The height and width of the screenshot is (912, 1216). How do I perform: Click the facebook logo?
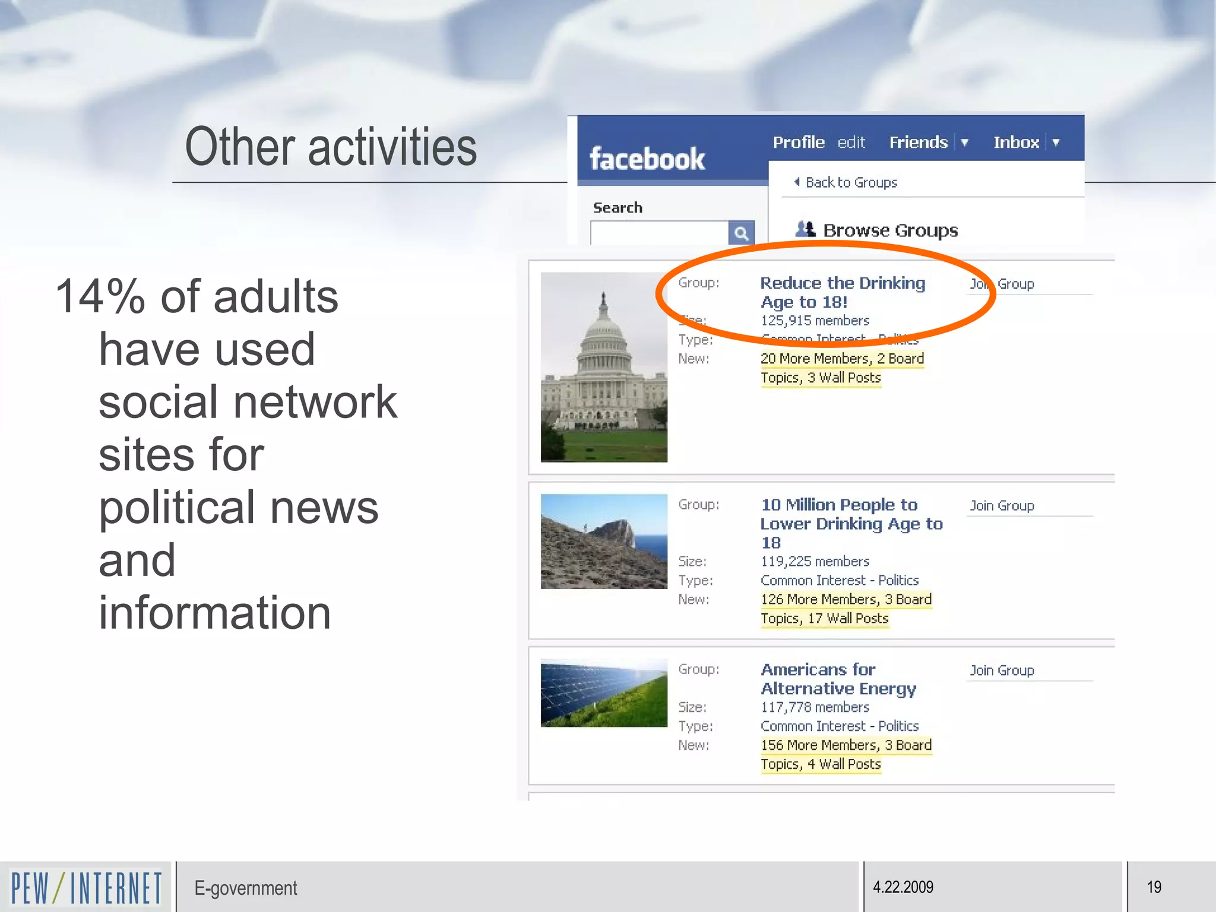point(647,159)
